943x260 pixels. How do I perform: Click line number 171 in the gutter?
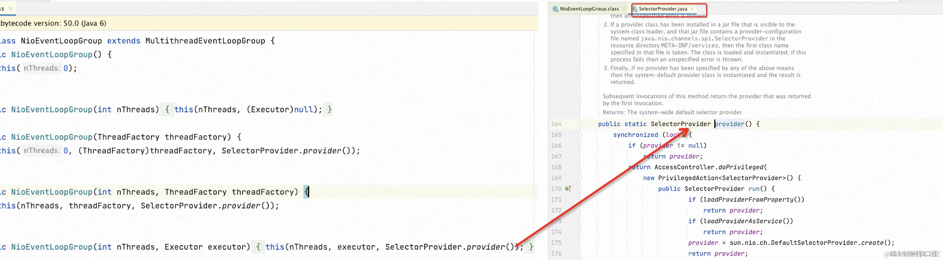556,200
